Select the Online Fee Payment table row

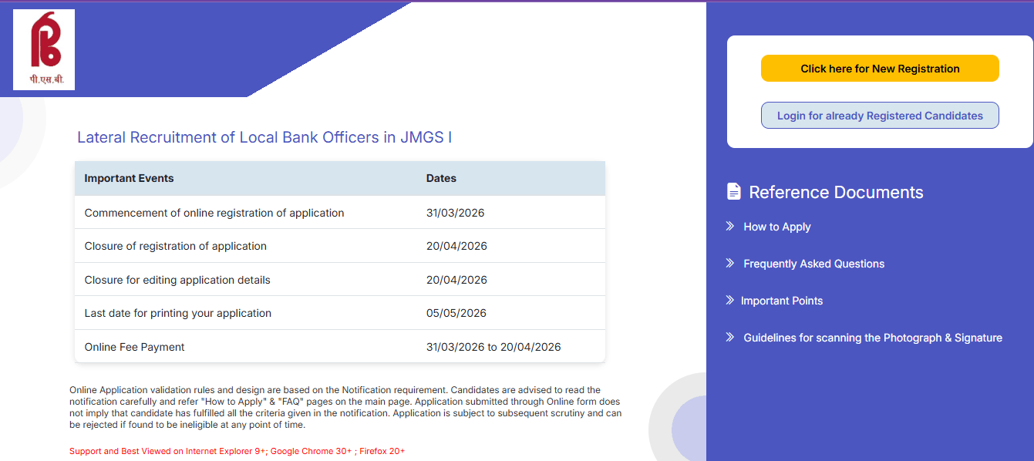click(339, 346)
